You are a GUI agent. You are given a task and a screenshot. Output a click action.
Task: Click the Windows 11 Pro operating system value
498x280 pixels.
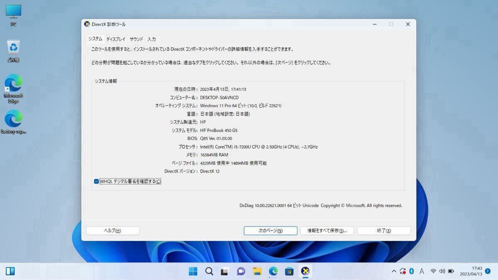pos(241,106)
